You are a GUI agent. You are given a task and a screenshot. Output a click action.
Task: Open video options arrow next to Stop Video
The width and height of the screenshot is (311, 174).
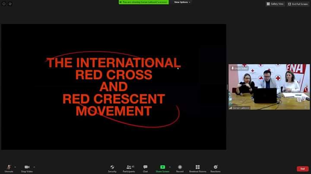pyautogui.click(x=34, y=167)
